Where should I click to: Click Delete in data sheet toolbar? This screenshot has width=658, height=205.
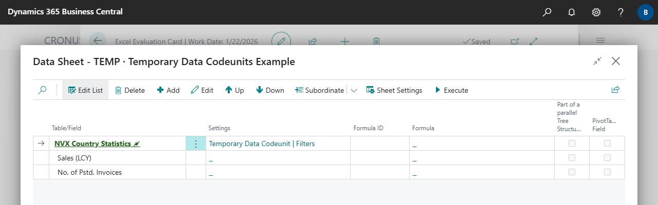130,90
